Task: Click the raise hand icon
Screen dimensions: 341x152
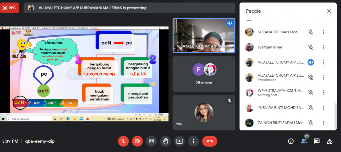Action: point(165,141)
